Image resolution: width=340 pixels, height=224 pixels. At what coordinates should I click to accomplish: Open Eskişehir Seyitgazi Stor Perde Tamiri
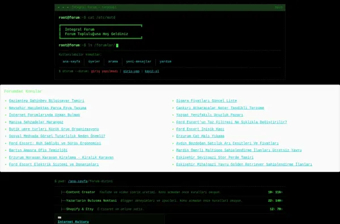215,157
